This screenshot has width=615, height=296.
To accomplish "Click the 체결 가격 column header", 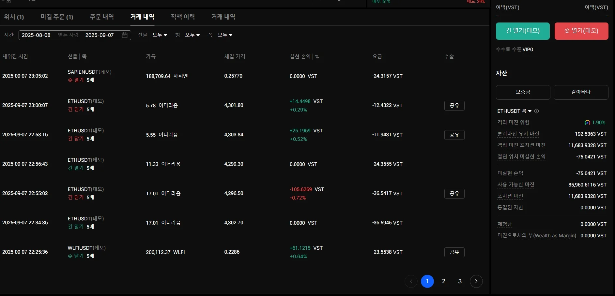I will pos(235,56).
